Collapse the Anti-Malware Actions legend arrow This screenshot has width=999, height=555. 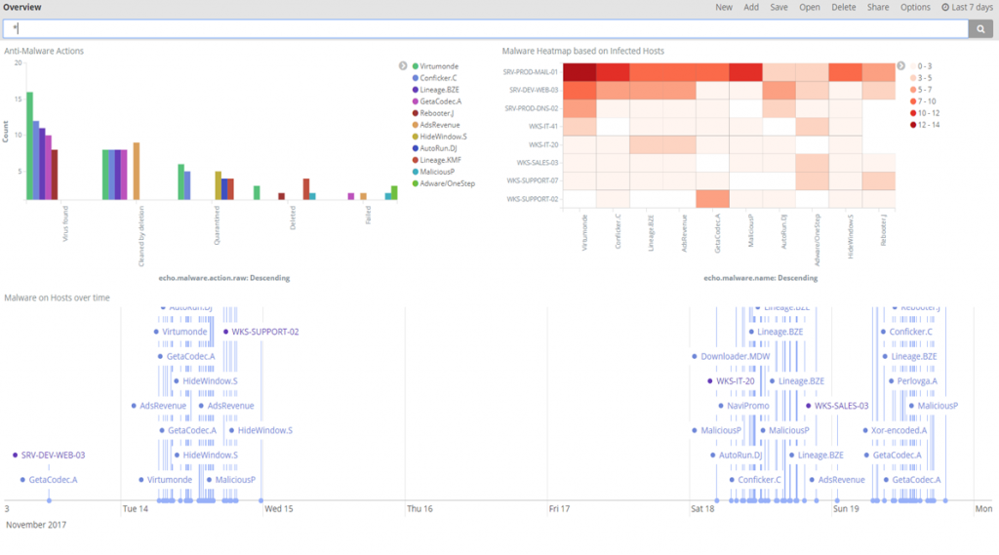403,65
